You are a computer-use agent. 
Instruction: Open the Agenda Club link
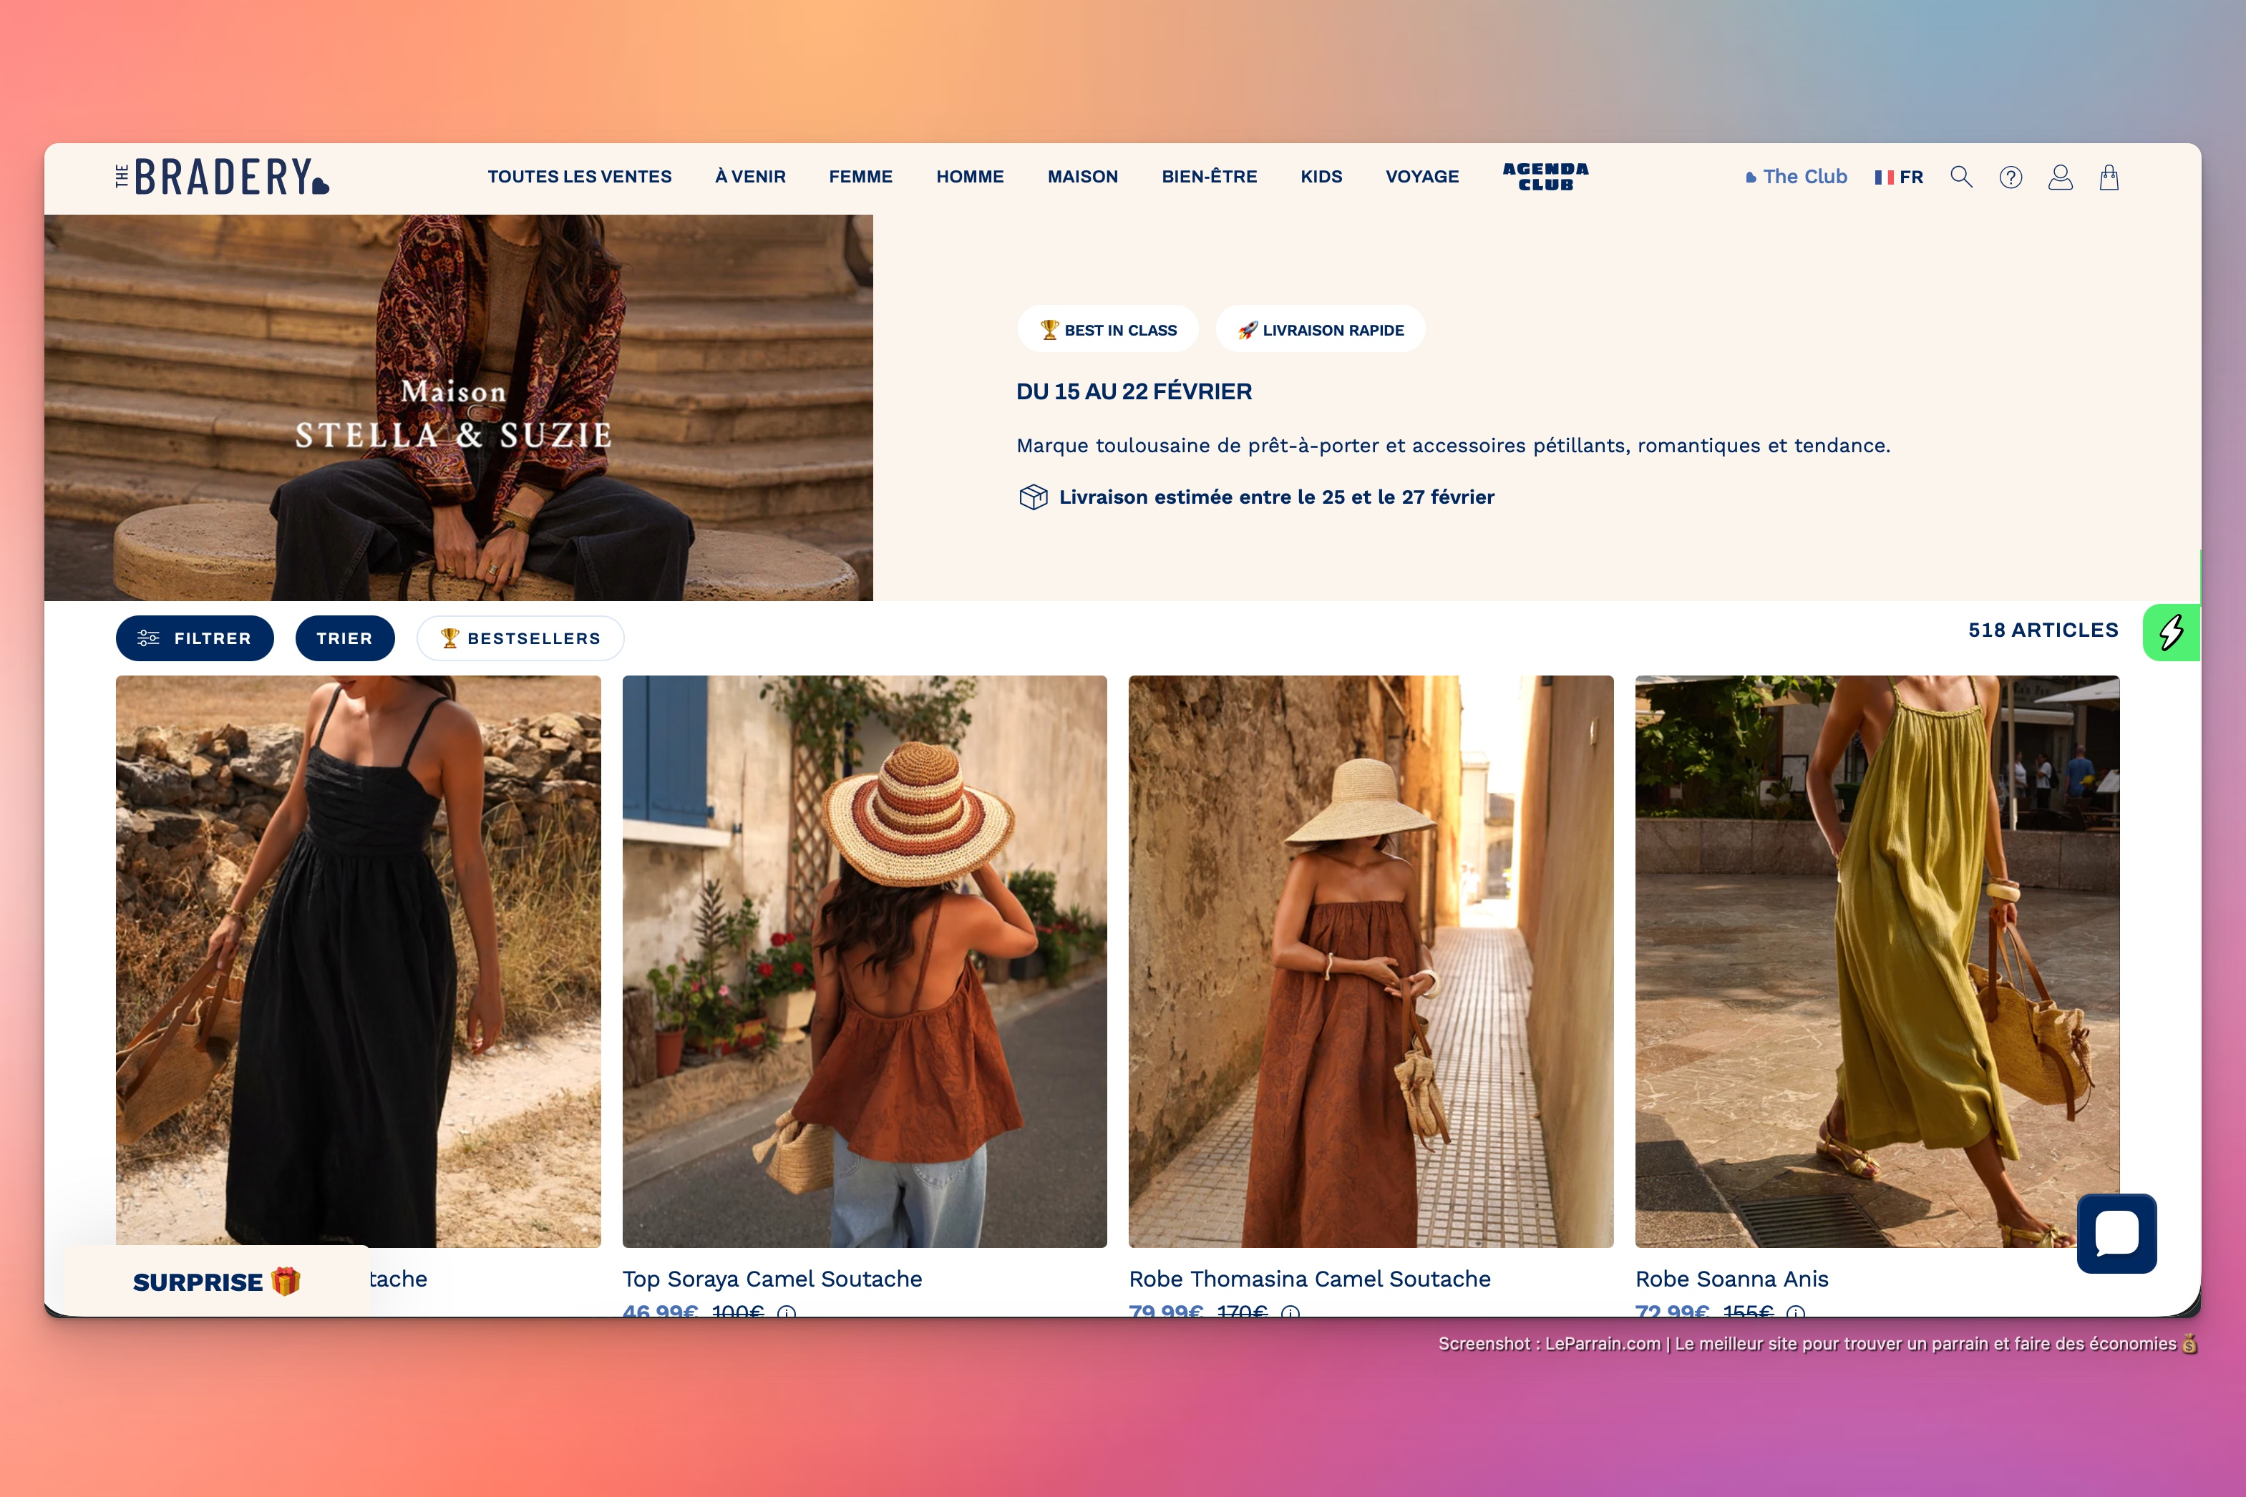1545,177
